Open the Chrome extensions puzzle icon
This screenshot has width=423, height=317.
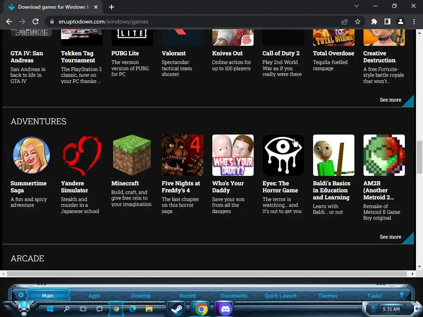pos(374,21)
